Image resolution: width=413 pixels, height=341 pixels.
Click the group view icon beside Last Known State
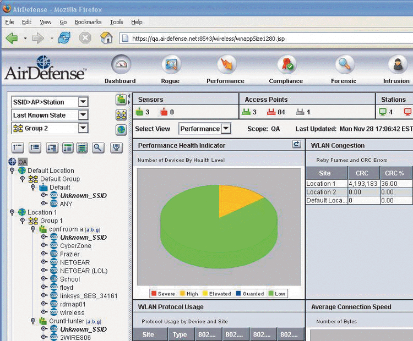click(121, 115)
